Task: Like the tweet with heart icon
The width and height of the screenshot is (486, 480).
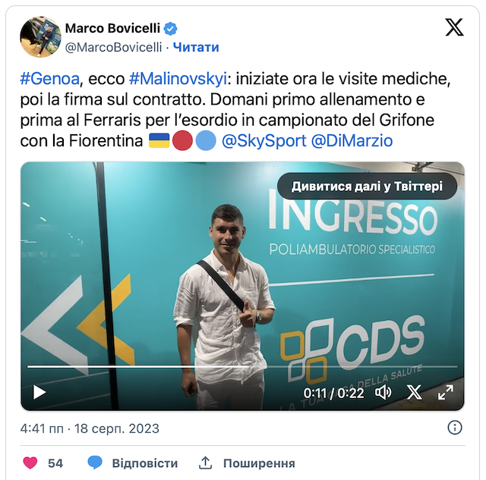Action: click(30, 463)
